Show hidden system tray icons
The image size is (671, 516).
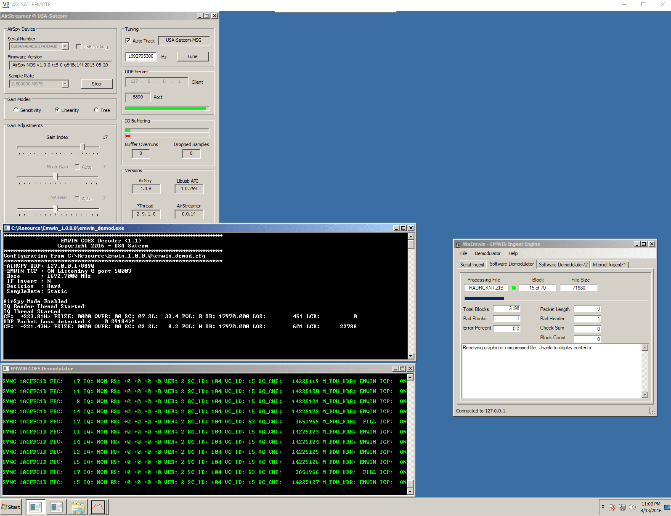(603, 507)
